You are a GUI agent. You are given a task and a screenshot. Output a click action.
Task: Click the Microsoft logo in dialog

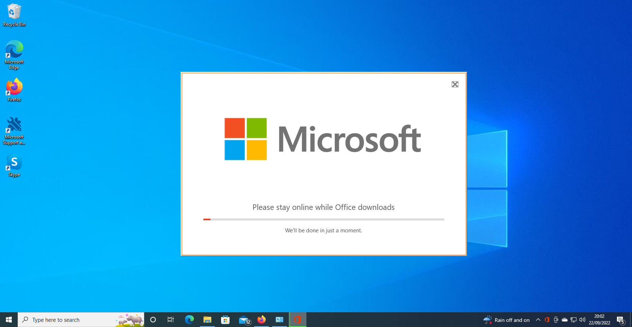323,139
